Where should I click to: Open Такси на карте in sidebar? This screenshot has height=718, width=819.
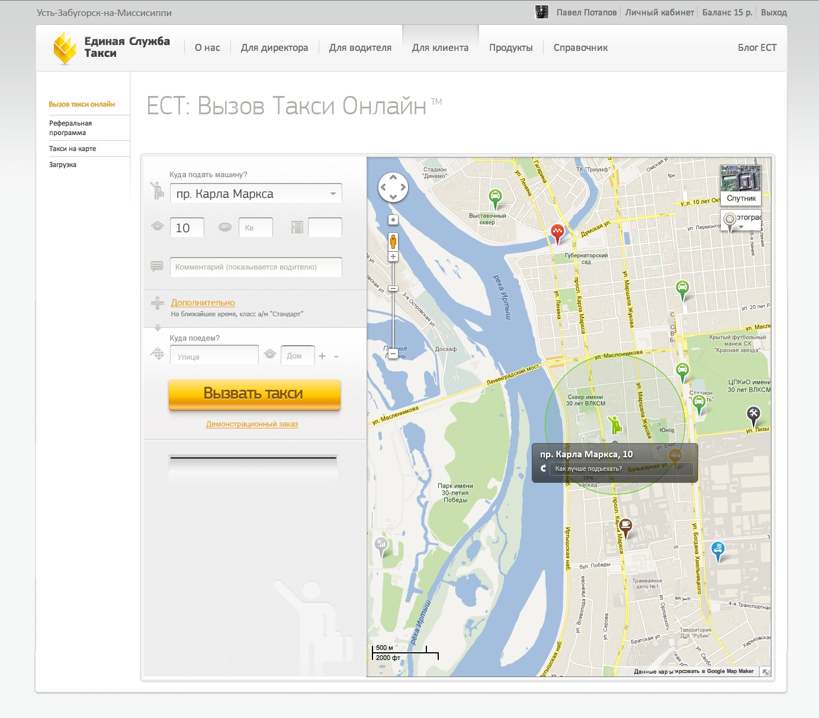tap(72, 149)
